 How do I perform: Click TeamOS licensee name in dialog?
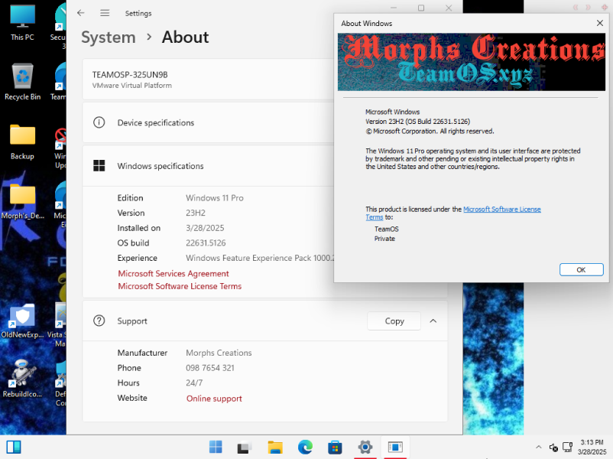(x=386, y=229)
